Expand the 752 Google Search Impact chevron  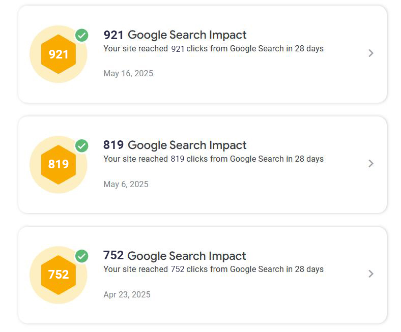click(371, 274)
